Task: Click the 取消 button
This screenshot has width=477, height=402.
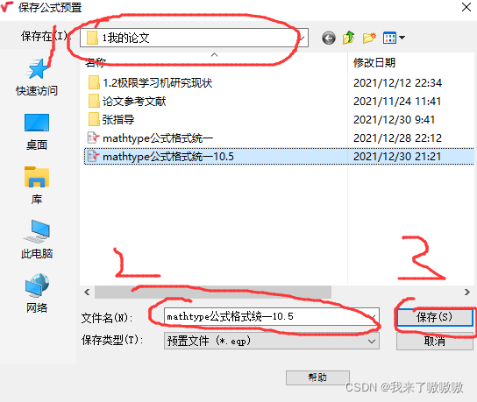Action: click(x=435, y=342)
